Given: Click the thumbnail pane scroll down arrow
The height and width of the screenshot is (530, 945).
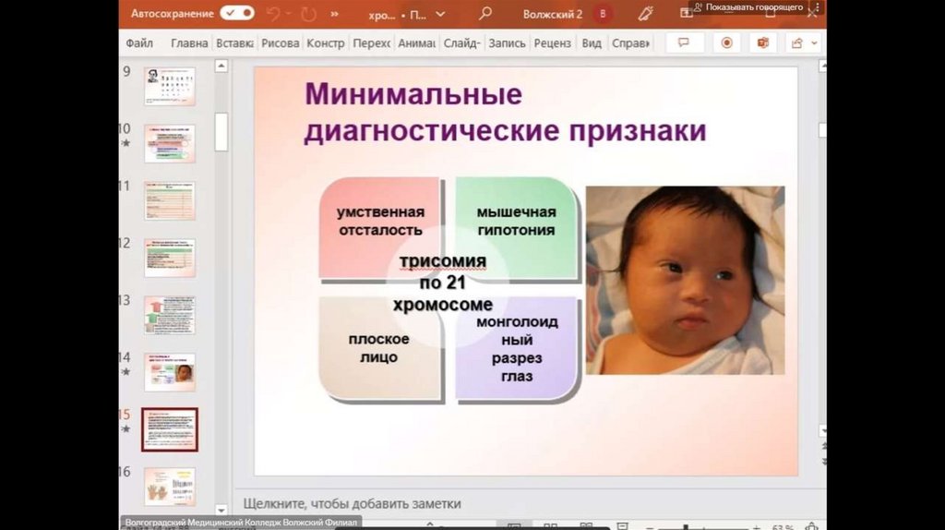Looking at the screenshot, I should click(x=221, y=510).
